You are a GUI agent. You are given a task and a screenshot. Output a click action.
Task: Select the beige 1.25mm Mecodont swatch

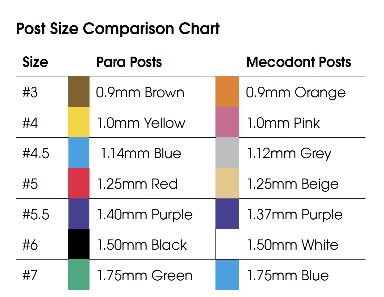[227, 183]
